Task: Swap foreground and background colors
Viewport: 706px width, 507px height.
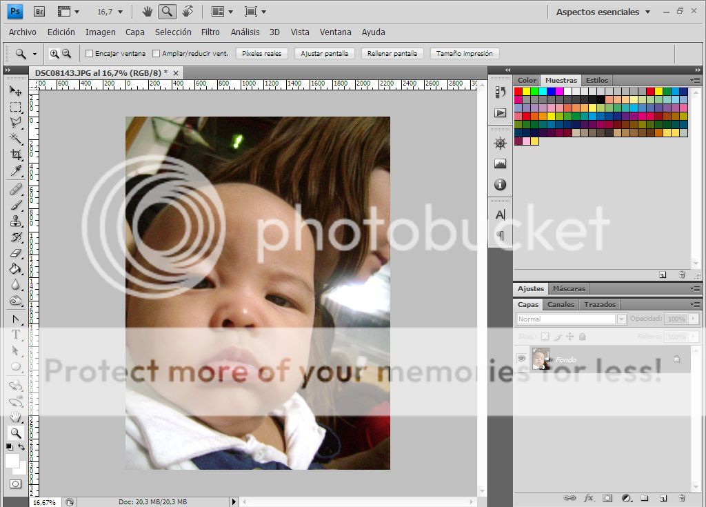Action: click(x=21, y=447)
